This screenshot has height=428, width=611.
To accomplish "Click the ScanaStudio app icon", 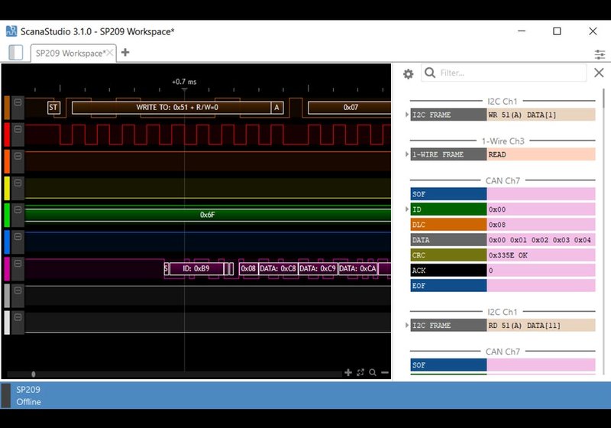I will point(11,31).
